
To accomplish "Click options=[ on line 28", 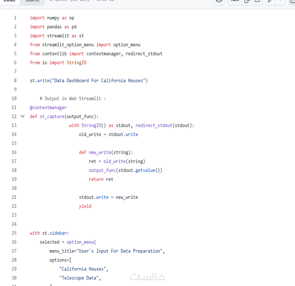I will pos(60,260).
